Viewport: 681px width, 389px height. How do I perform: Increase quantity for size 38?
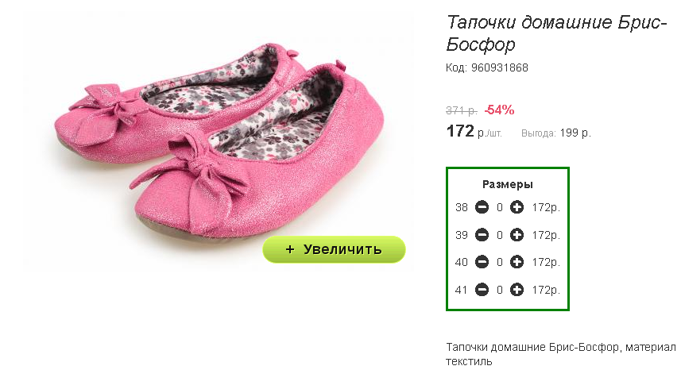click(x=517, y=207)
